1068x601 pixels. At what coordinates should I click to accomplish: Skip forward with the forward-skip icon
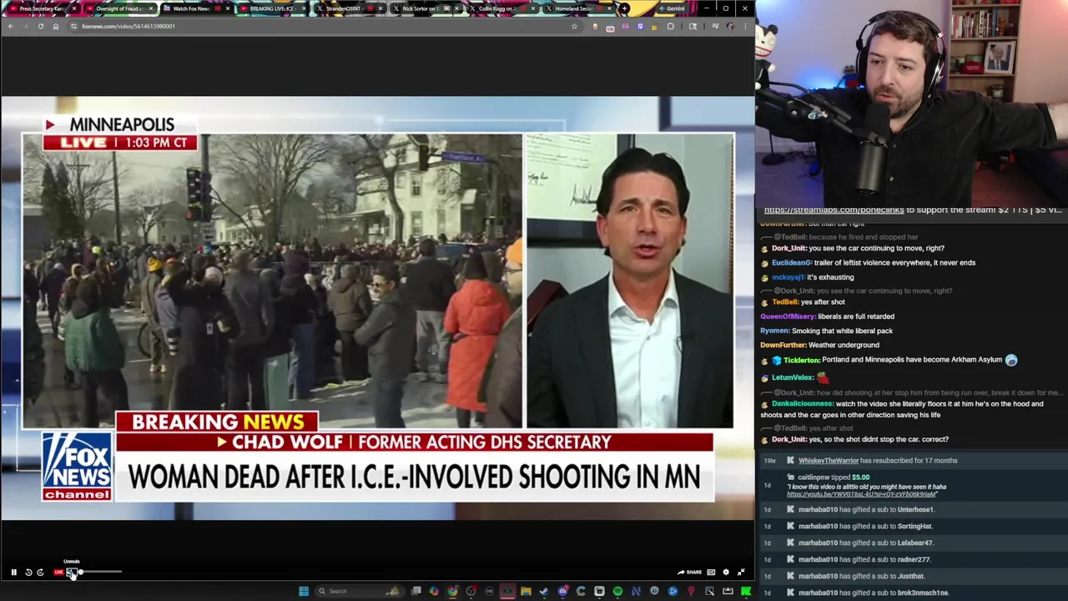click(40, 573)
